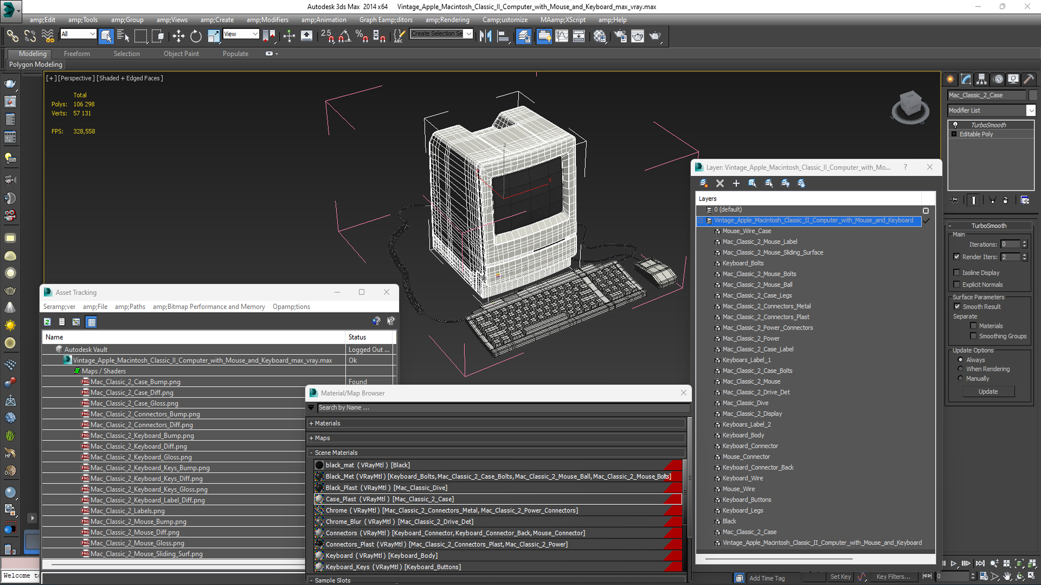The image size is (1041, 585).
Task: Select the Rotate tool in main toolbar
Action: pos(196,36)
